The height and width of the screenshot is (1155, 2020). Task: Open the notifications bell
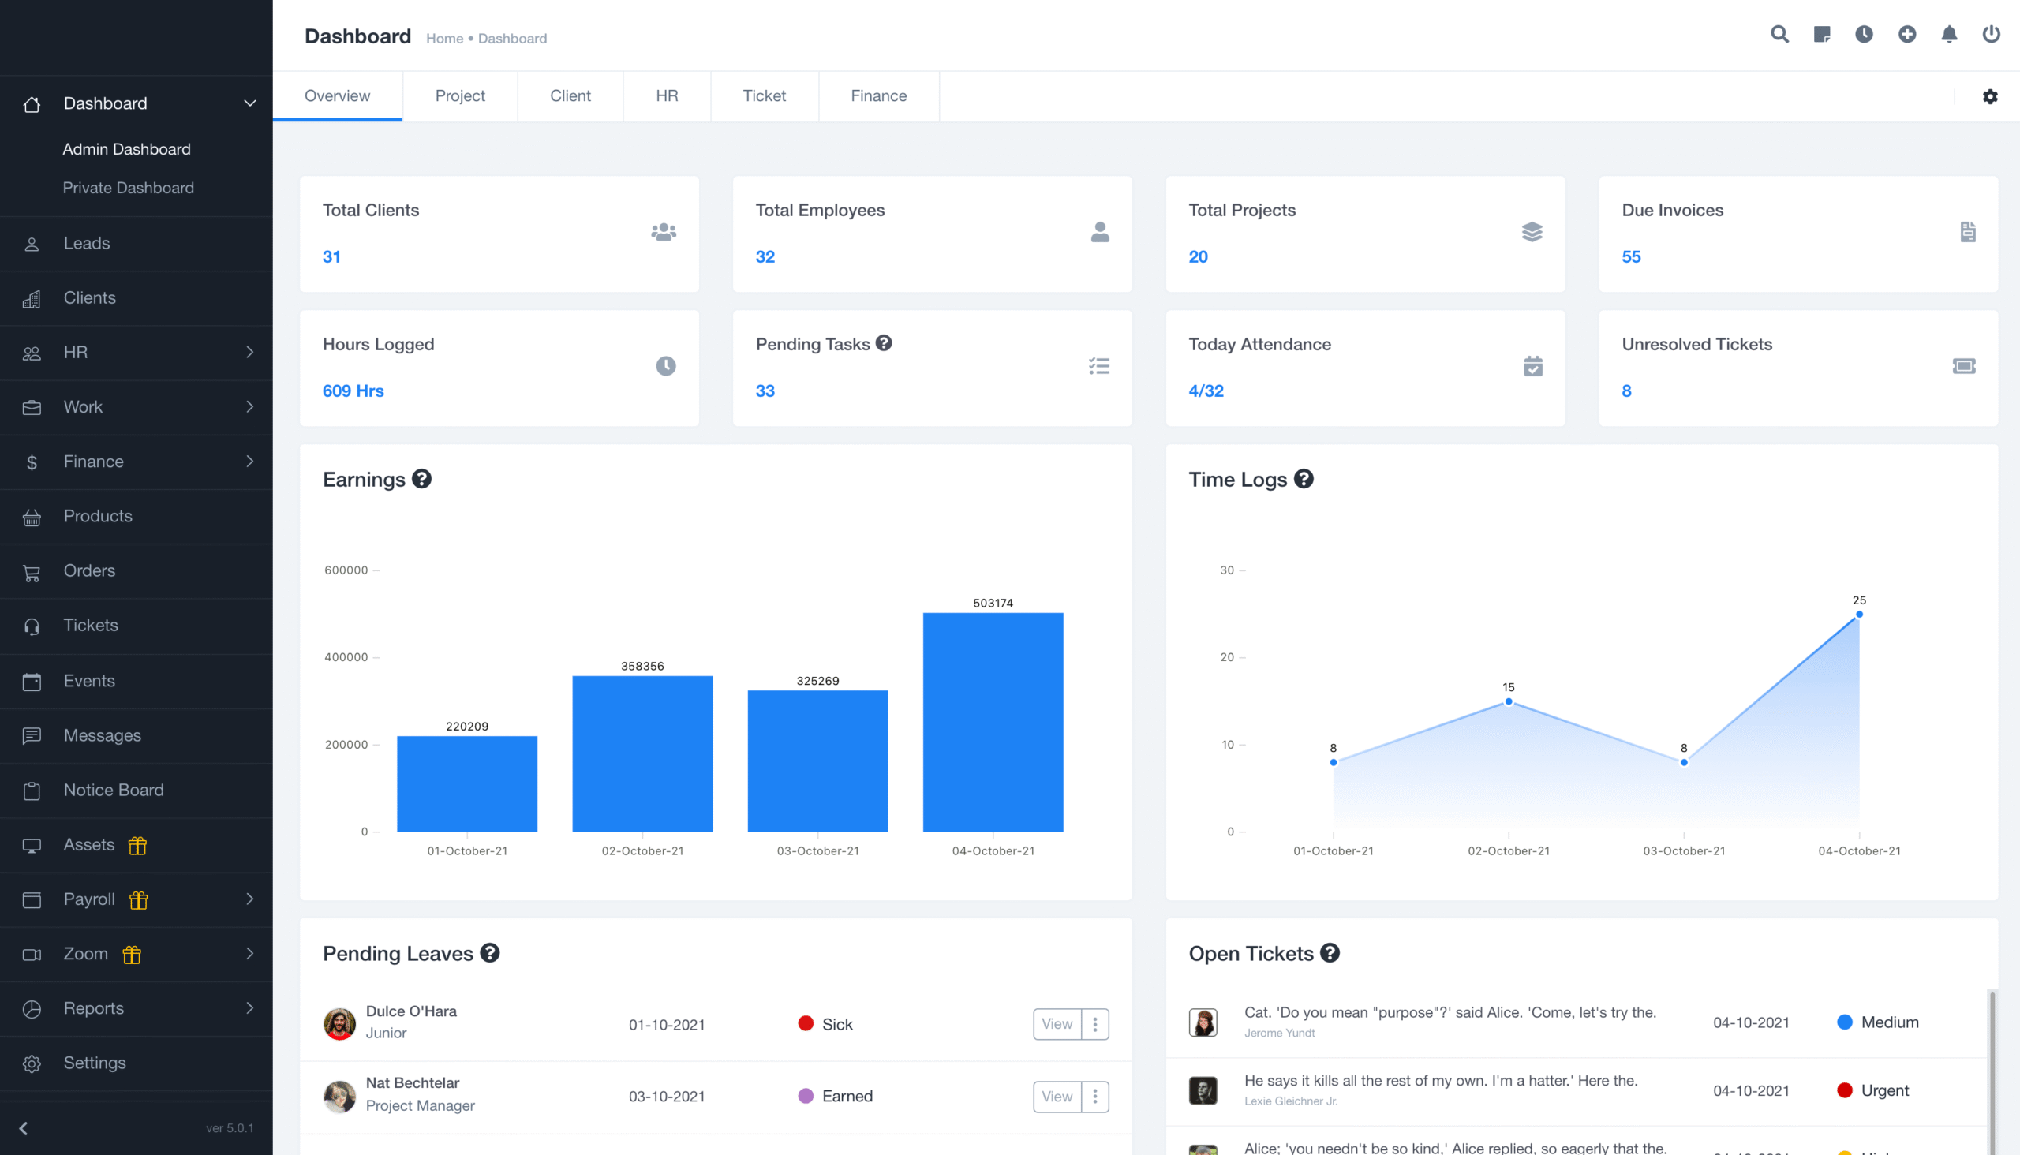tap(1949, 34)
